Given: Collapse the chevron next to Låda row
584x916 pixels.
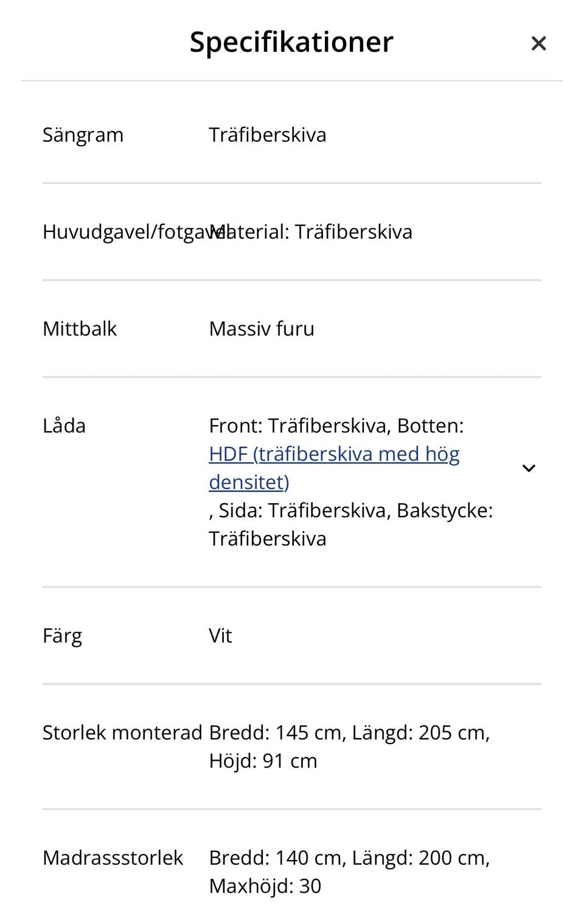Looking at the screenshot, I should click(529, 468).
